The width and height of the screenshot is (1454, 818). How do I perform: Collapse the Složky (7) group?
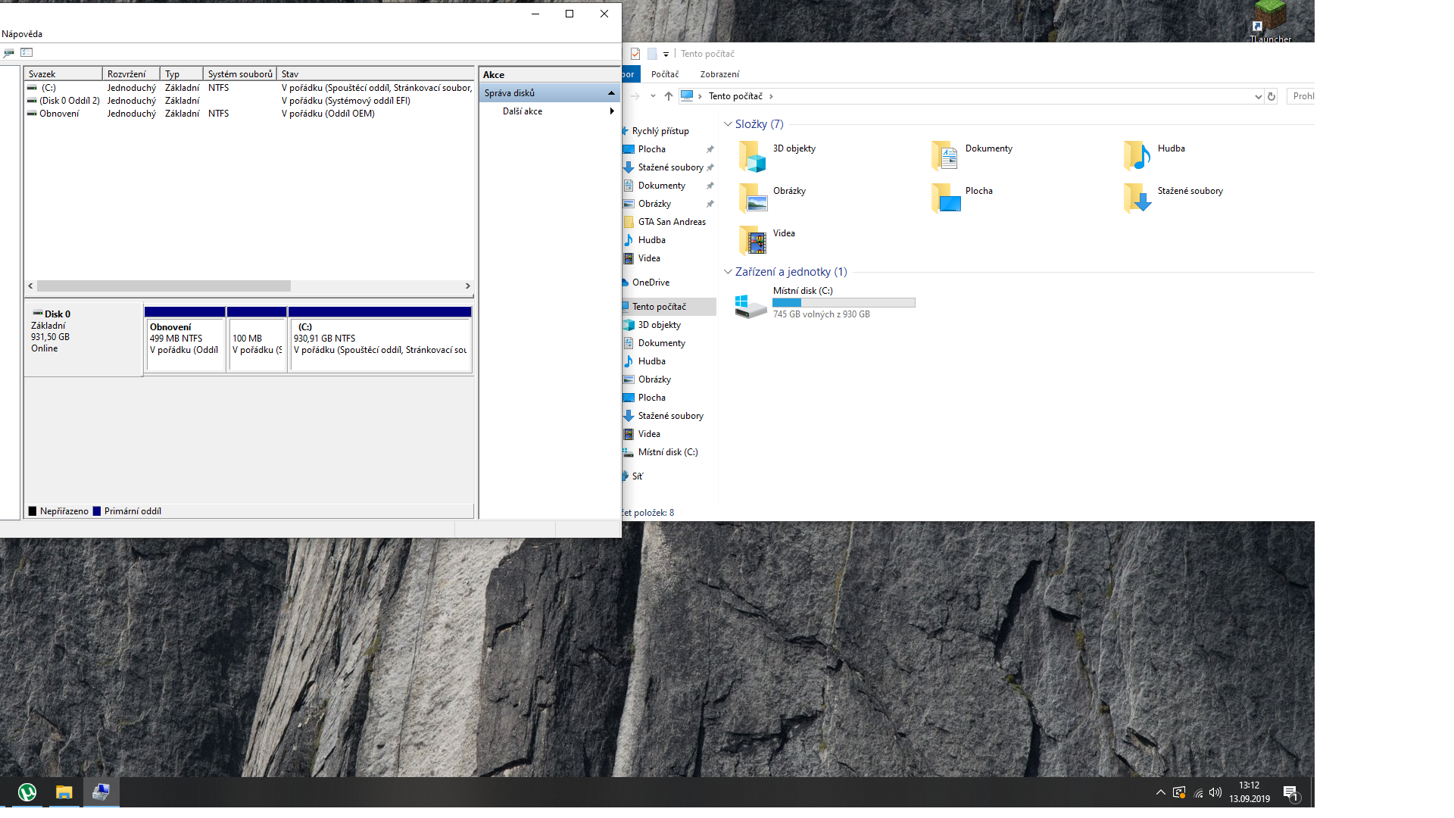pos(728,124)
